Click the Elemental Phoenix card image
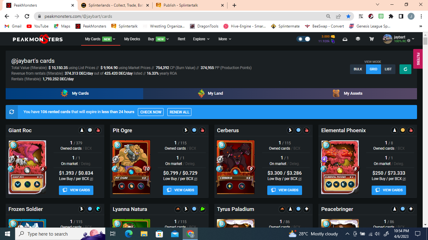The height and width of the screenshot is (240, 428). (x=340, y=167)
